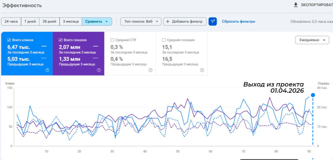The width and height of the screenshot is (333, 160).
Task: Click help icon on Всего кликов card
Action: coord(47,70)
